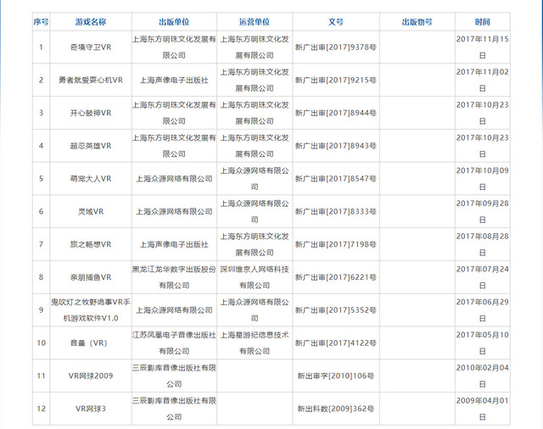Select game name 开心鼓神VR
This screenshot has height=429, width=543.
[x=91, y=113]
